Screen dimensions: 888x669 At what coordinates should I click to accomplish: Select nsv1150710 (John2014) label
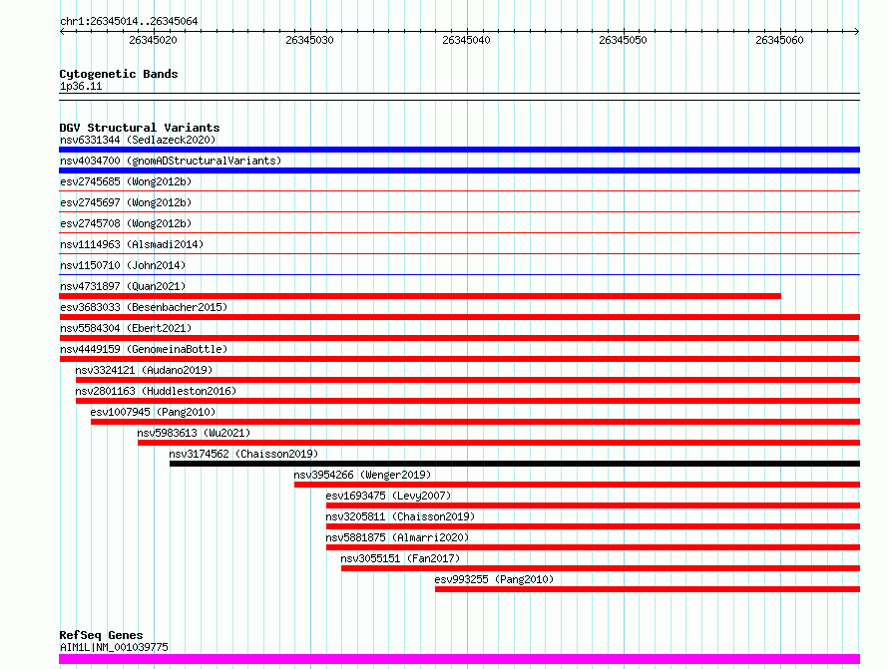click(123, 265)
